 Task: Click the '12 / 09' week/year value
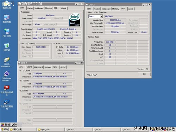pos(144,32)
